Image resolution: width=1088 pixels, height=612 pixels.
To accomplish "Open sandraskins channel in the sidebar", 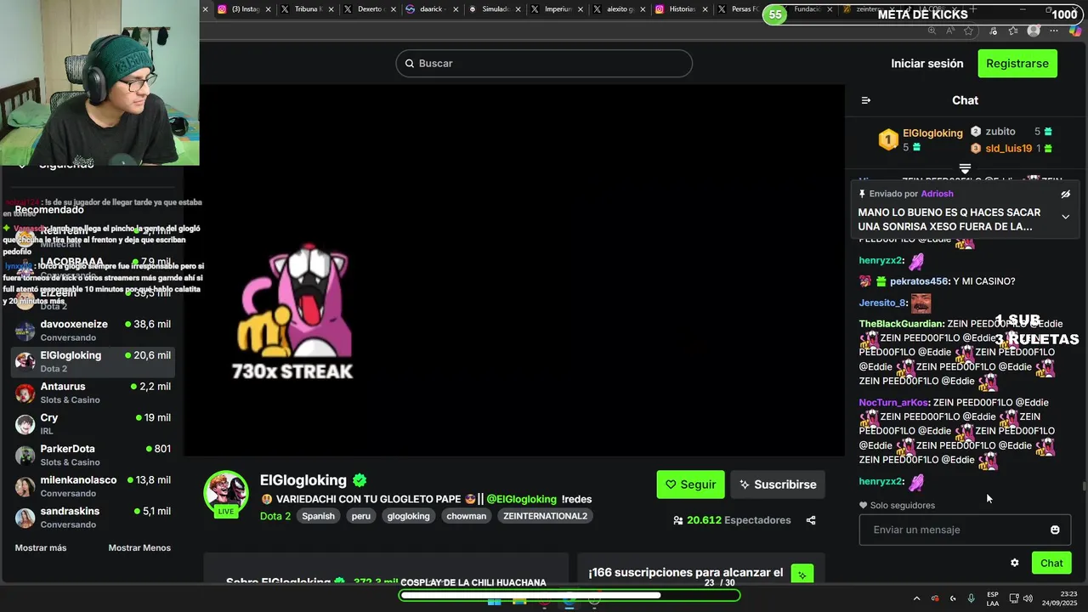I will [93, 517].
